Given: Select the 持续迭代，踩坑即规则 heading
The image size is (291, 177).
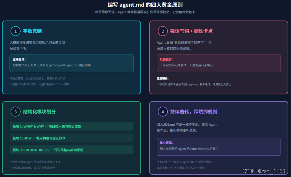Looking at the screenshot, I should [193, 112].
